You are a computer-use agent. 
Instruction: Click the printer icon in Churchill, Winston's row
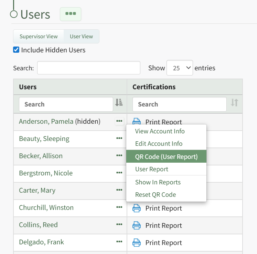pyautogui.click(x=137, y=208)
